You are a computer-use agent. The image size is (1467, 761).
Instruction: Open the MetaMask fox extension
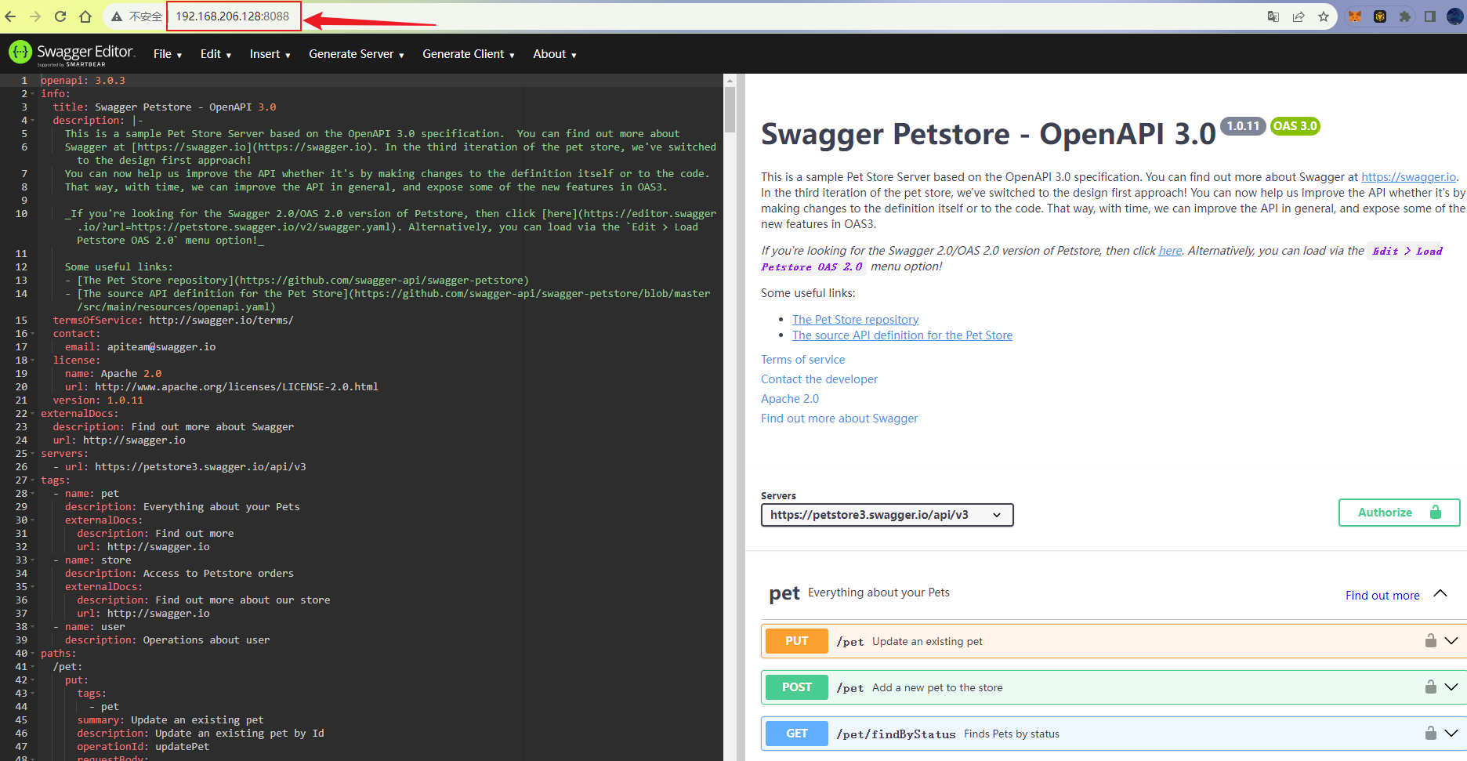tap(1355, 16)
